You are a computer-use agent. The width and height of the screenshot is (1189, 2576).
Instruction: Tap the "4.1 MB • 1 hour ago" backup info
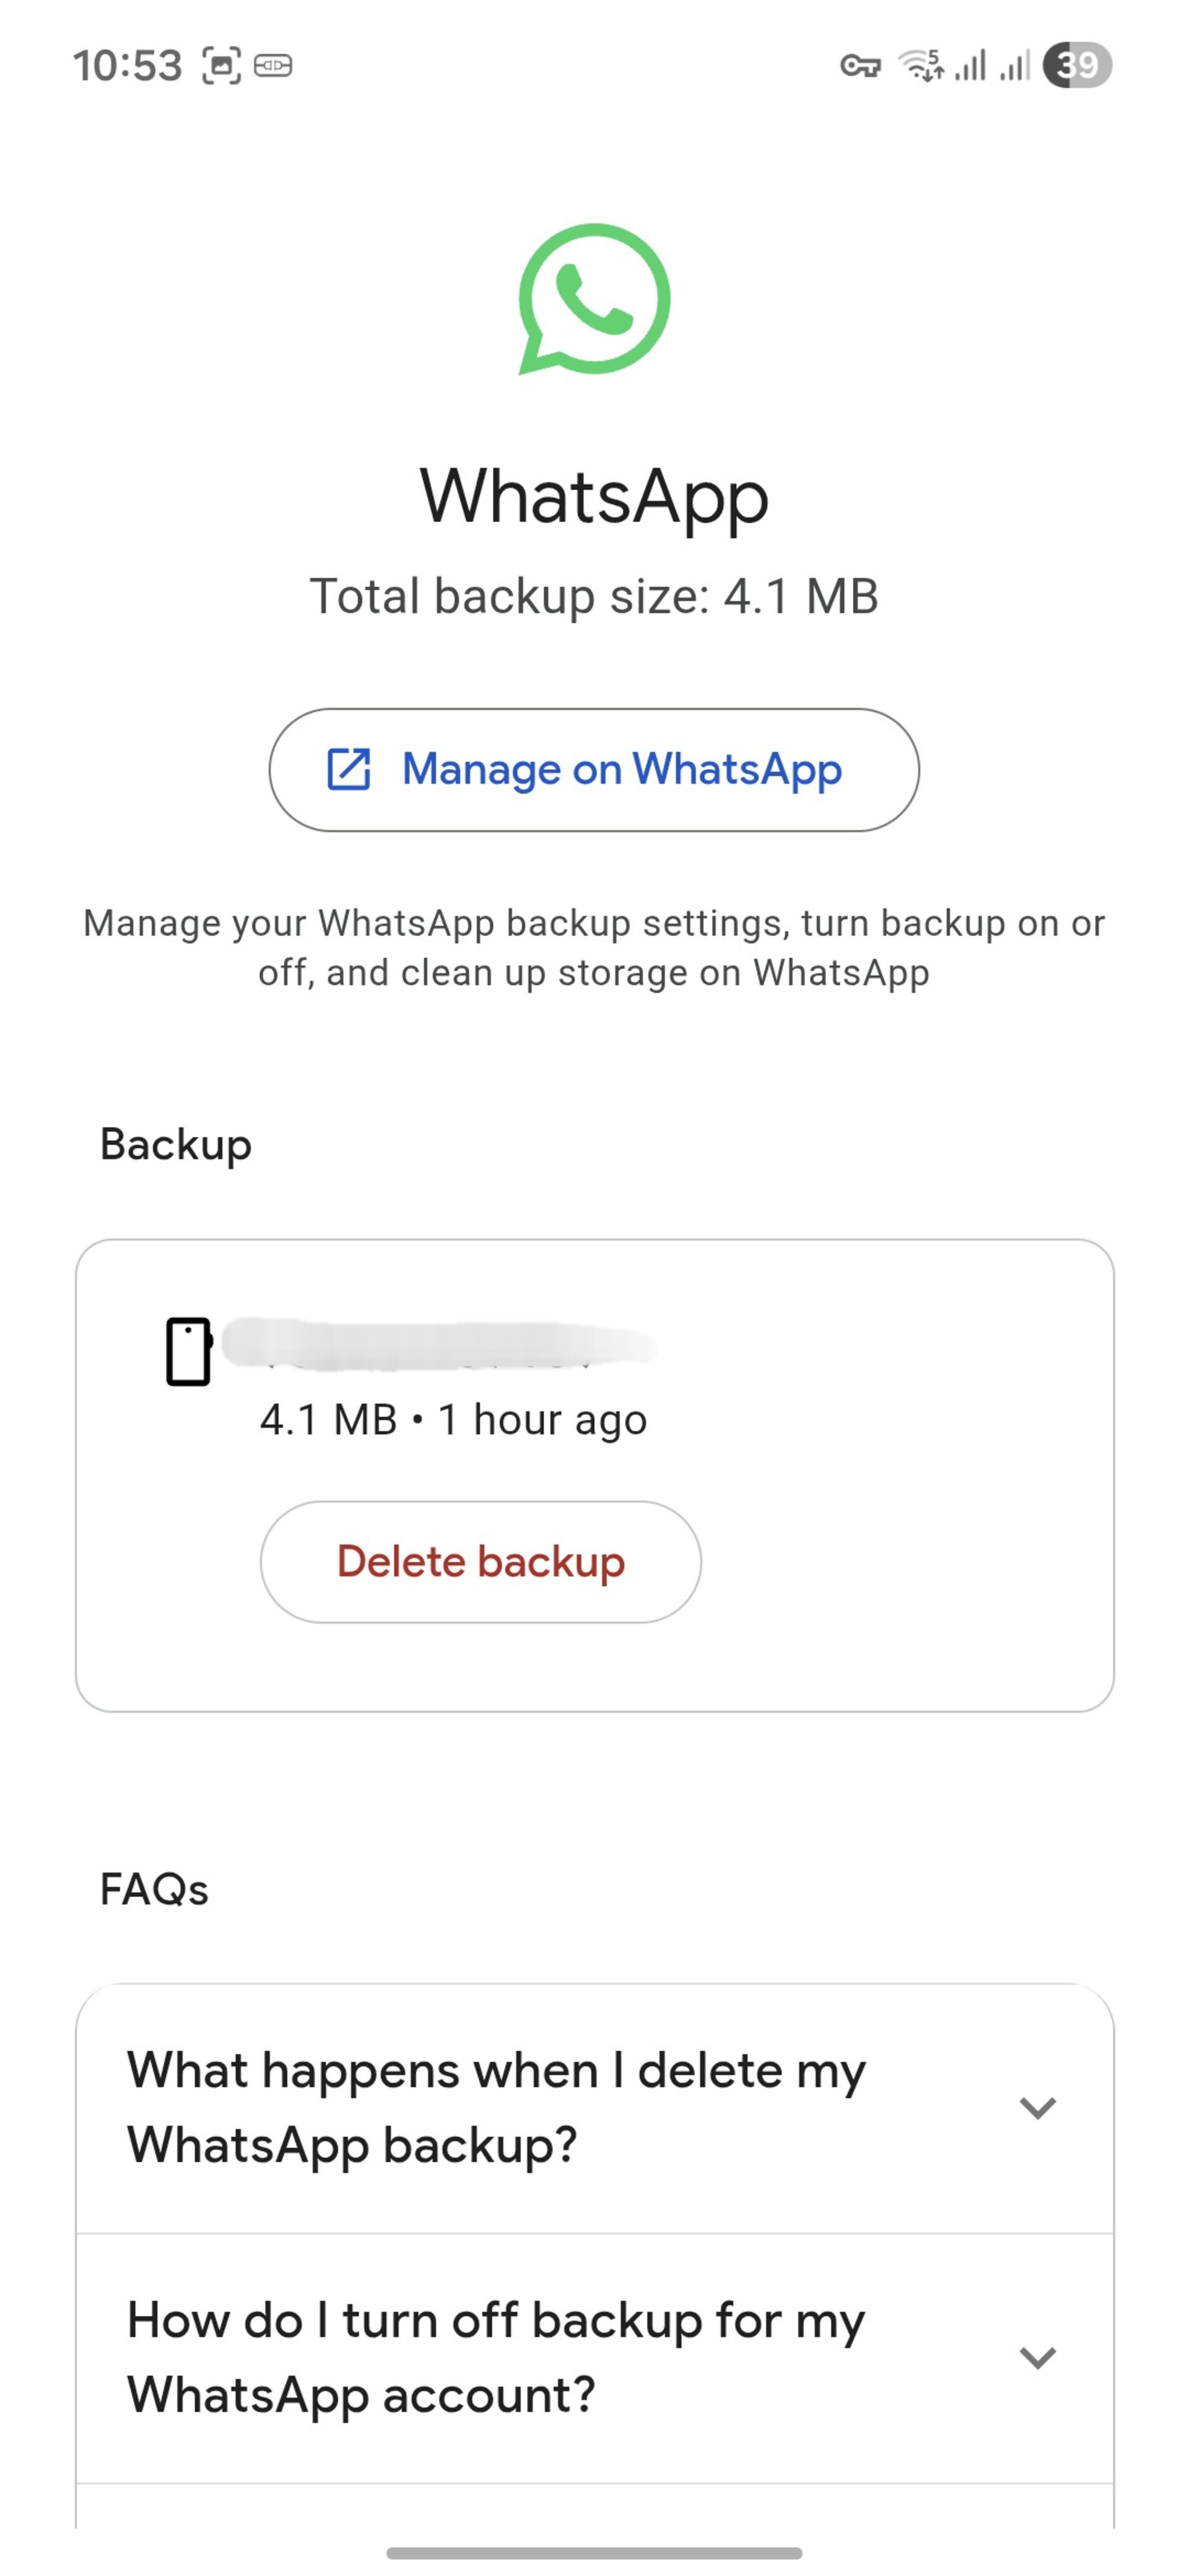[453, 1420]
